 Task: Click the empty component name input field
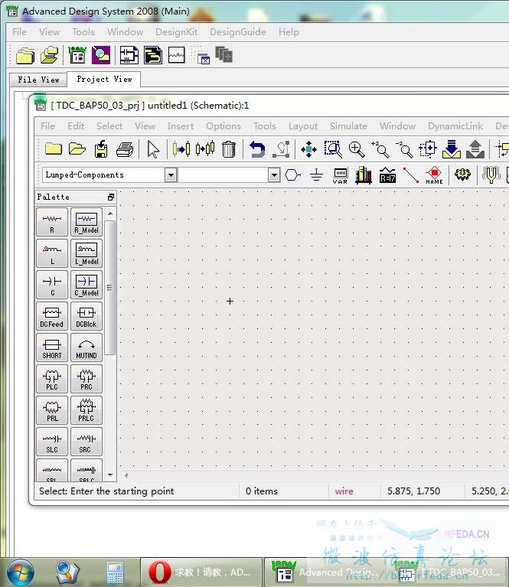click(x=224, y=174)
